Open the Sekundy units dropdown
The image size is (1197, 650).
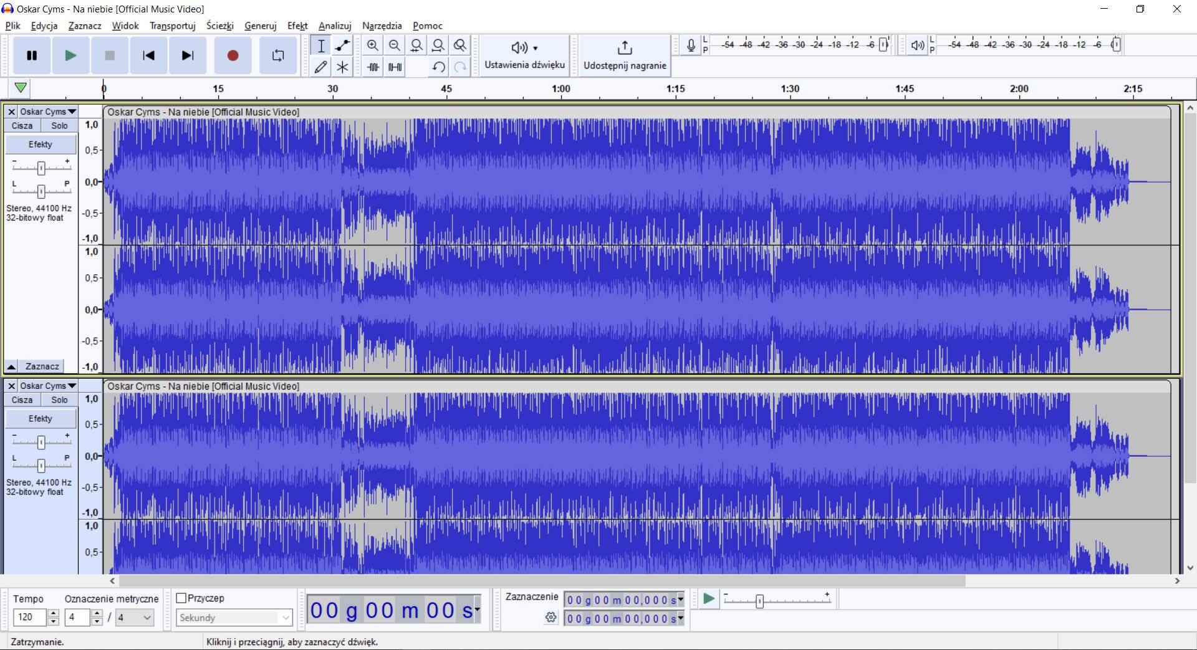coord(233,618)
